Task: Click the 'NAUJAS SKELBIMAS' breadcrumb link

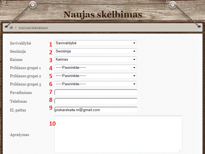Action: 33,28
